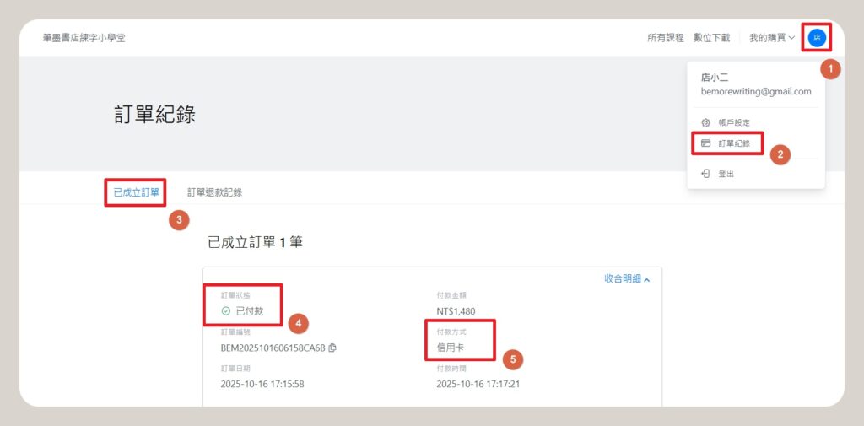This screenshot has height=426, width=864.
Task: Click the order number BEM2025101606158CA6B
Action: click(x=273, y=348)
